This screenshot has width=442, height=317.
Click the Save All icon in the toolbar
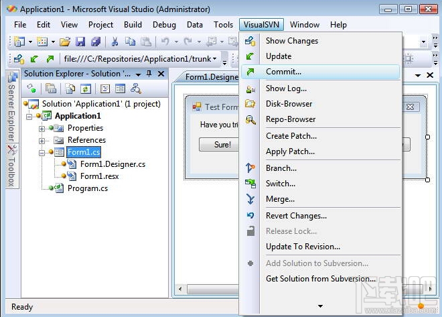tap(96, 42)
